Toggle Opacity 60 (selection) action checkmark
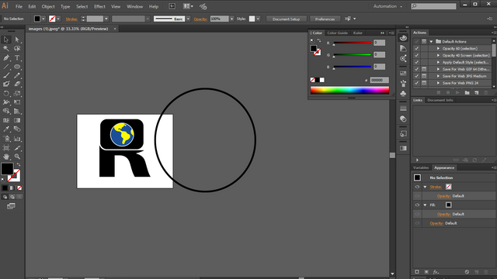The height and width of the screenshot is (279, 497). pyautogui.click(x=416, y=48)
